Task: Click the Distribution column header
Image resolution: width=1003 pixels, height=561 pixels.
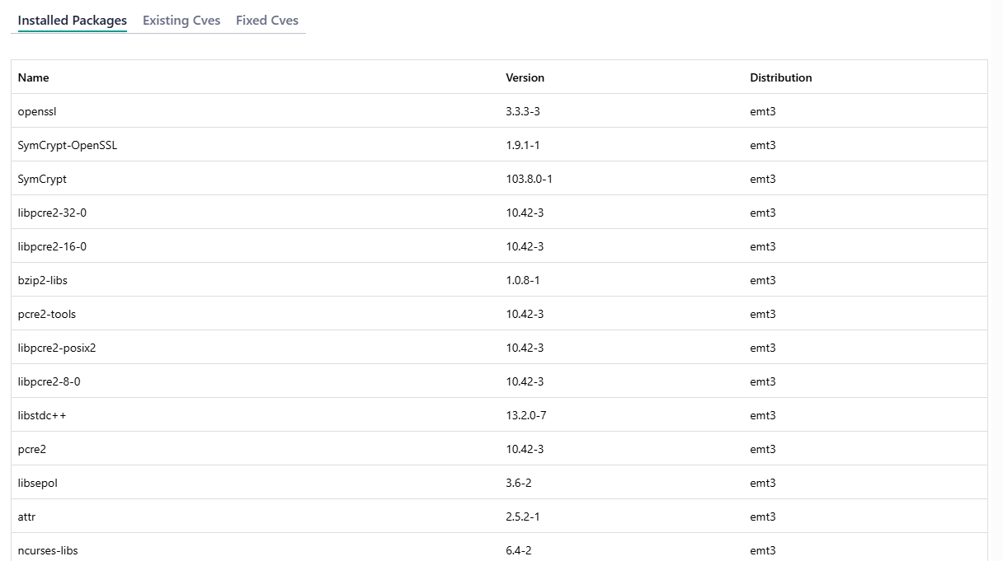Action: pyautogui.click(x=780, y=77)
